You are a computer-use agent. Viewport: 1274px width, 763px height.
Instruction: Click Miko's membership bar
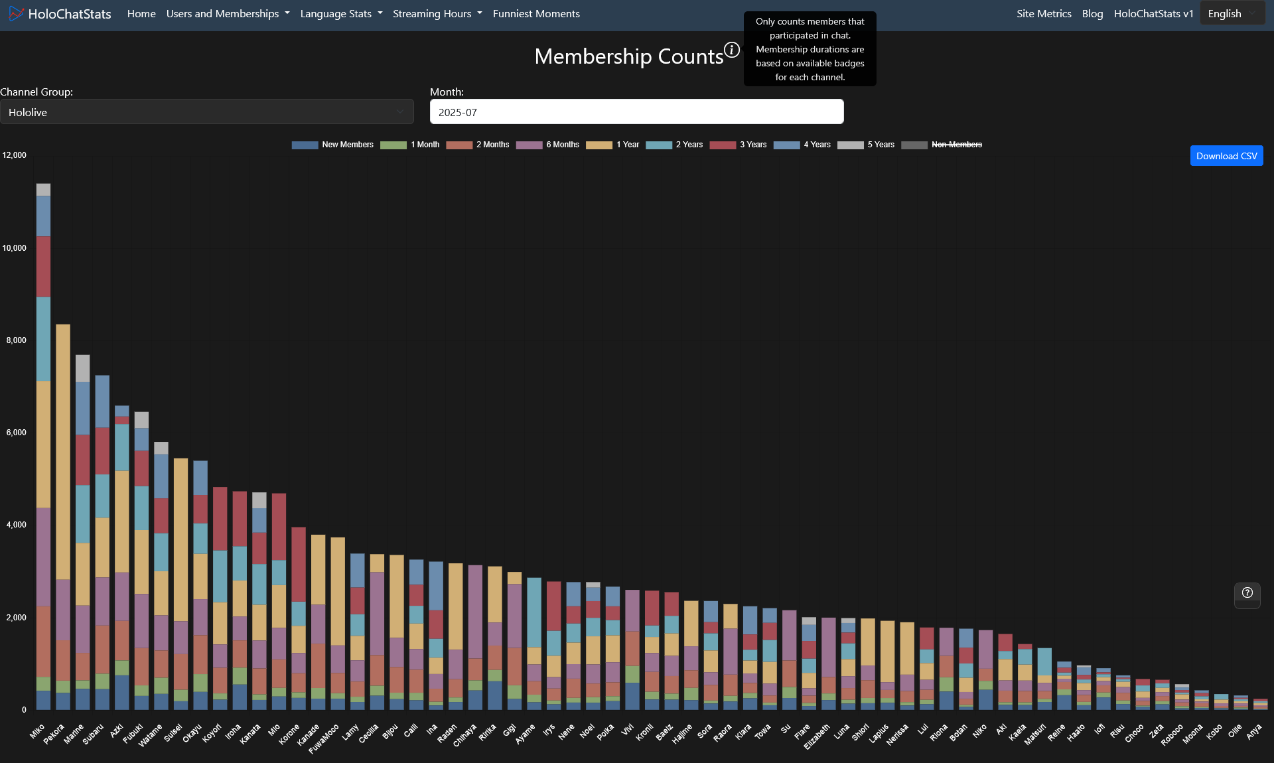(x=43, y=447)
